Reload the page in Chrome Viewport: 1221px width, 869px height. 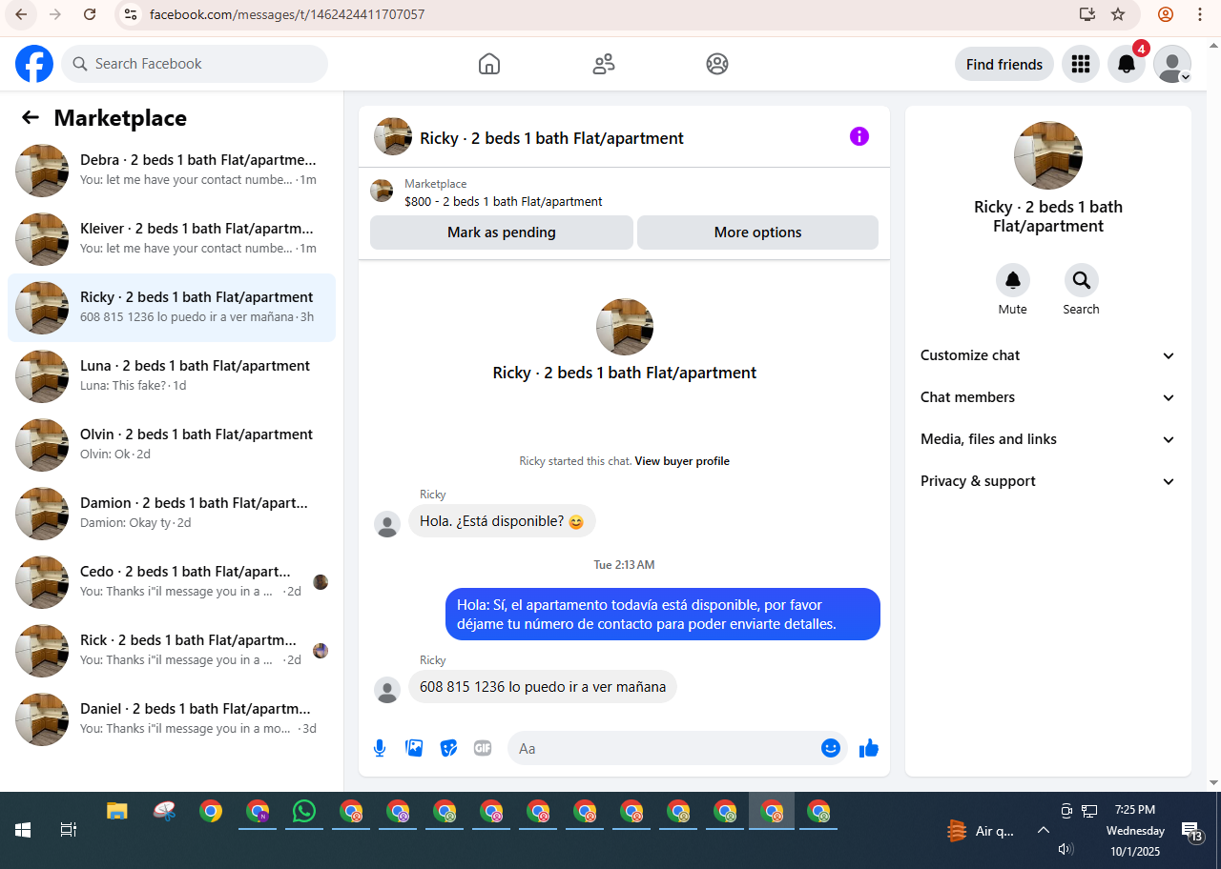[x=90, y=14]
